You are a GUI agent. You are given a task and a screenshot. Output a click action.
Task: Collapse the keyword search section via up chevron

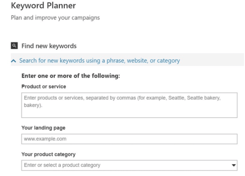13,61
